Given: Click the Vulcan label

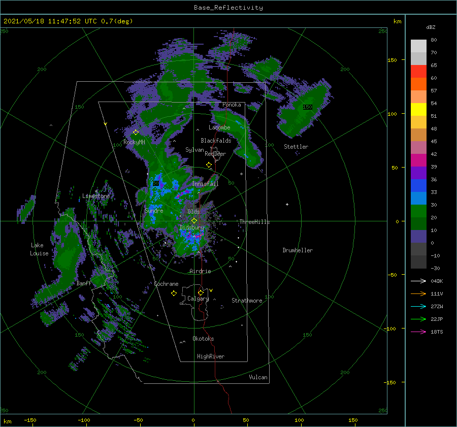Looking at the screenshot, I should tap(258, 377).
